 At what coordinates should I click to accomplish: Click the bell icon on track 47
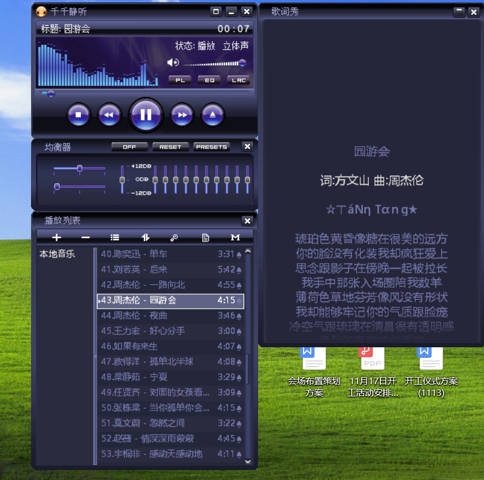coord(239,362)
